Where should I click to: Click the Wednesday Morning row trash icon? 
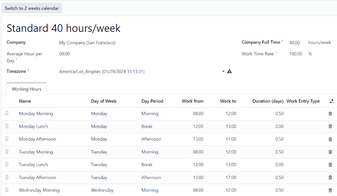pos(330,190)
